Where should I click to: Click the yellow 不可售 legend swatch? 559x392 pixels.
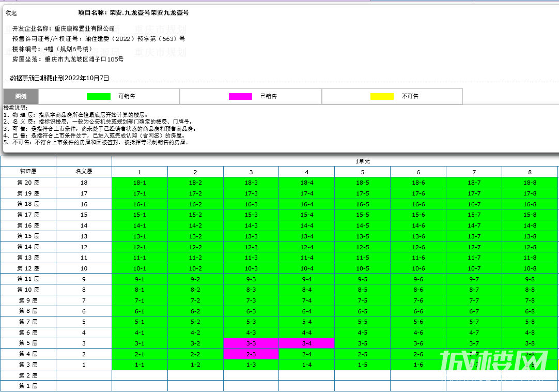382,96
